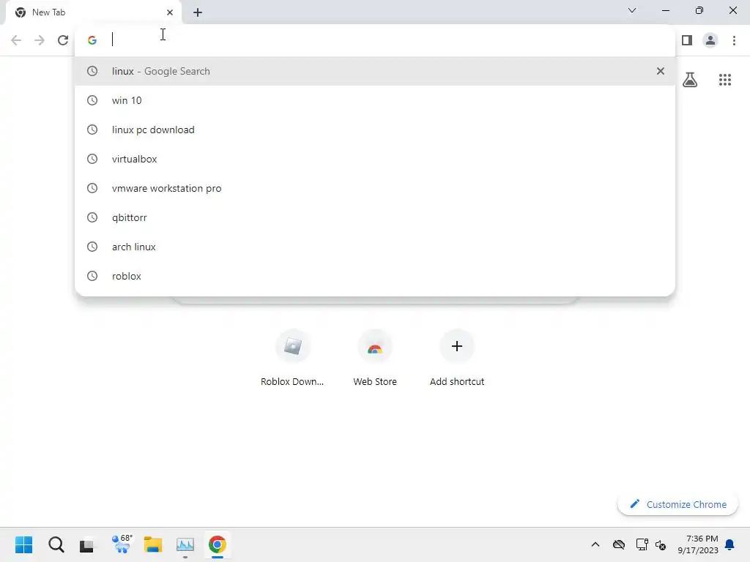Select the 'win 10' suggestion

click(x=375, y=100)
